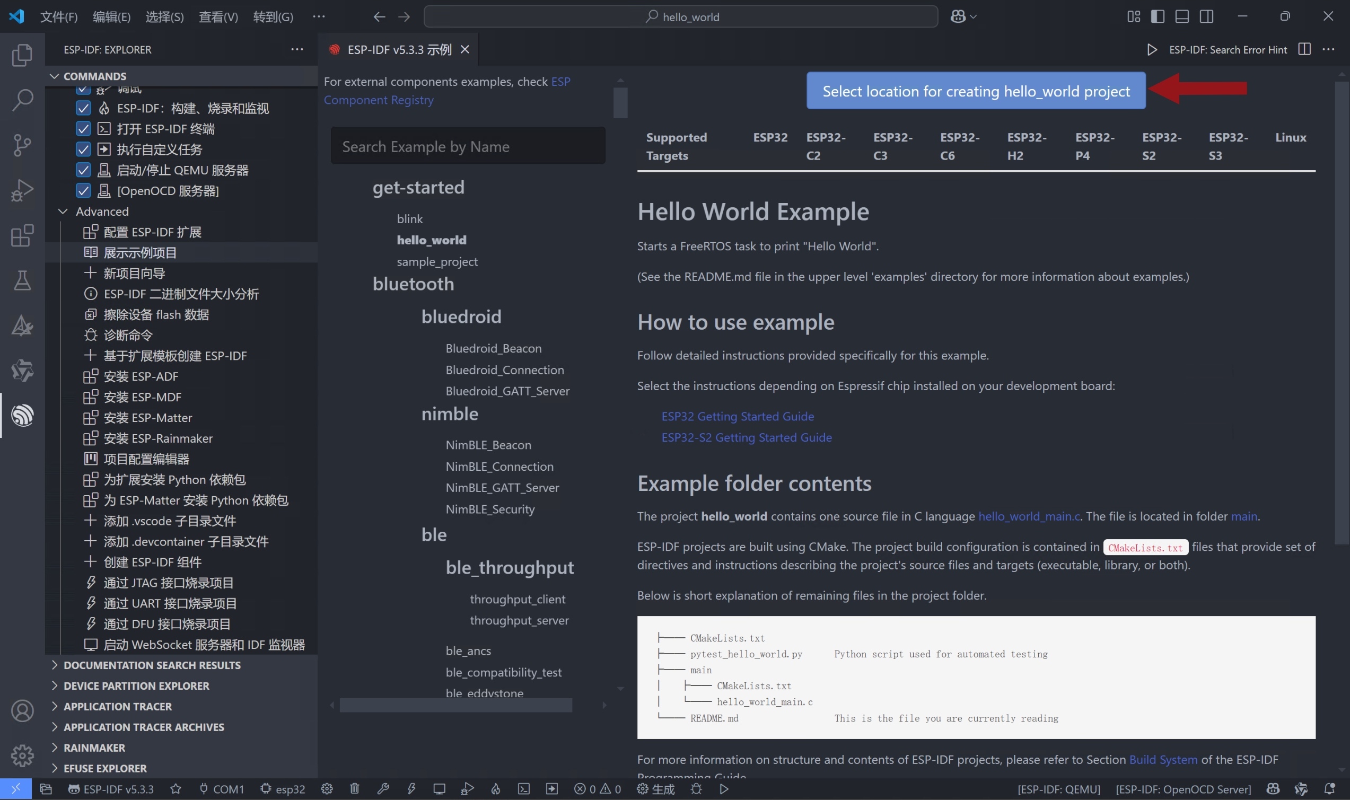Select the blink example
1350x800 pixels.
pyautogui.click(x=410, y=219)
